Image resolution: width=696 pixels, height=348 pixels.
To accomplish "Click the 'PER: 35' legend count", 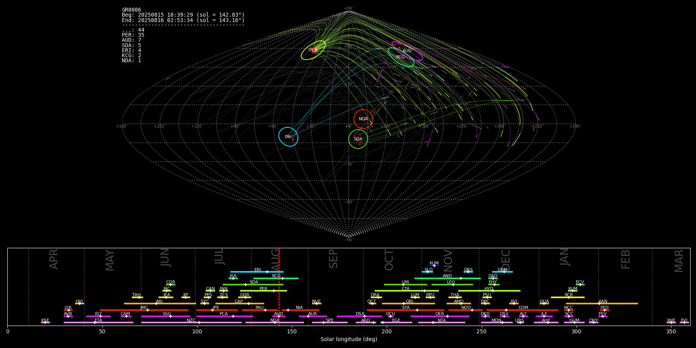I will point(133,35).
